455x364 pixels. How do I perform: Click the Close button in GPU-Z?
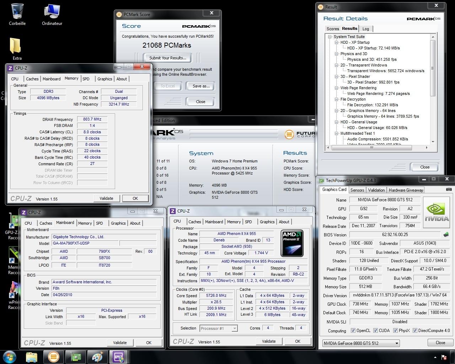pos(440,343)
